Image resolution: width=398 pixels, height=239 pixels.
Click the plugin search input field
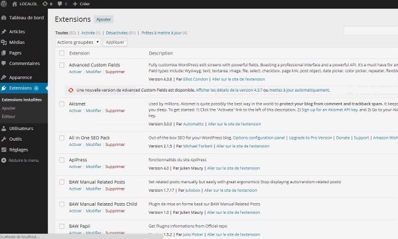point(371,31)
